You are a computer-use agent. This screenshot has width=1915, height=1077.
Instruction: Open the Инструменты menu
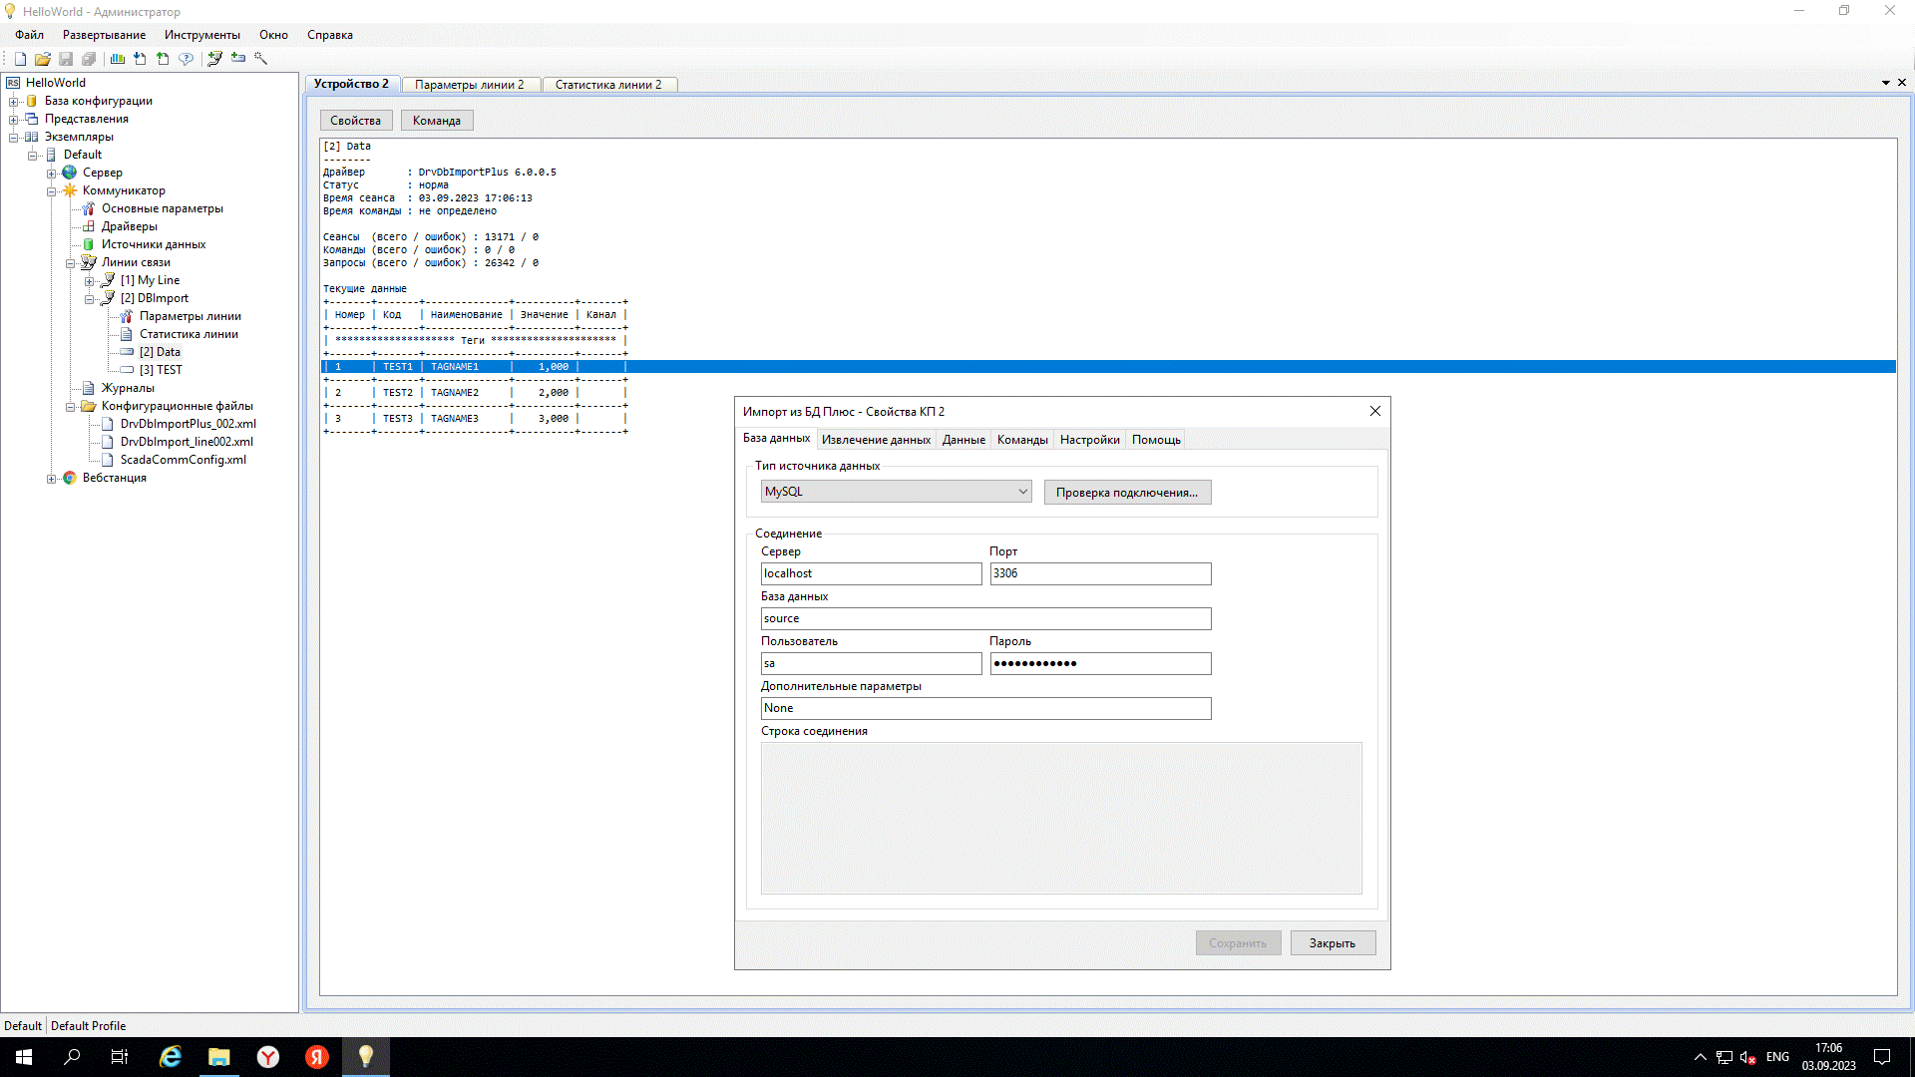(202, 35)
